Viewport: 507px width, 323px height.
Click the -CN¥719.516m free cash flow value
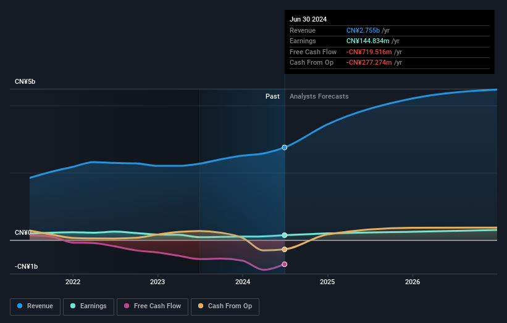coord(369,52)
